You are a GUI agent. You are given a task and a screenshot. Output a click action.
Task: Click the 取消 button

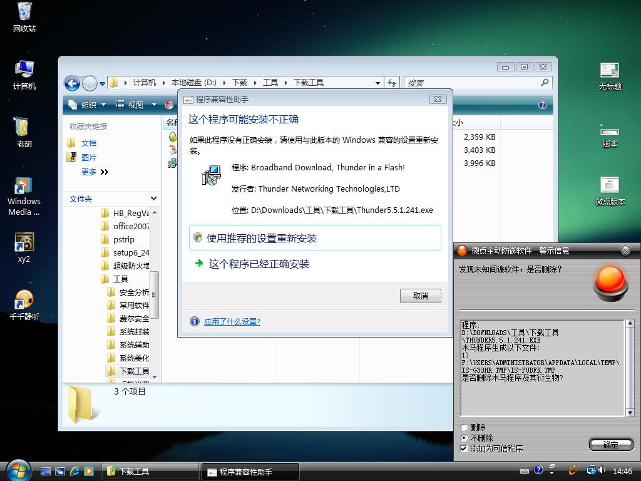tap(420, 296)
